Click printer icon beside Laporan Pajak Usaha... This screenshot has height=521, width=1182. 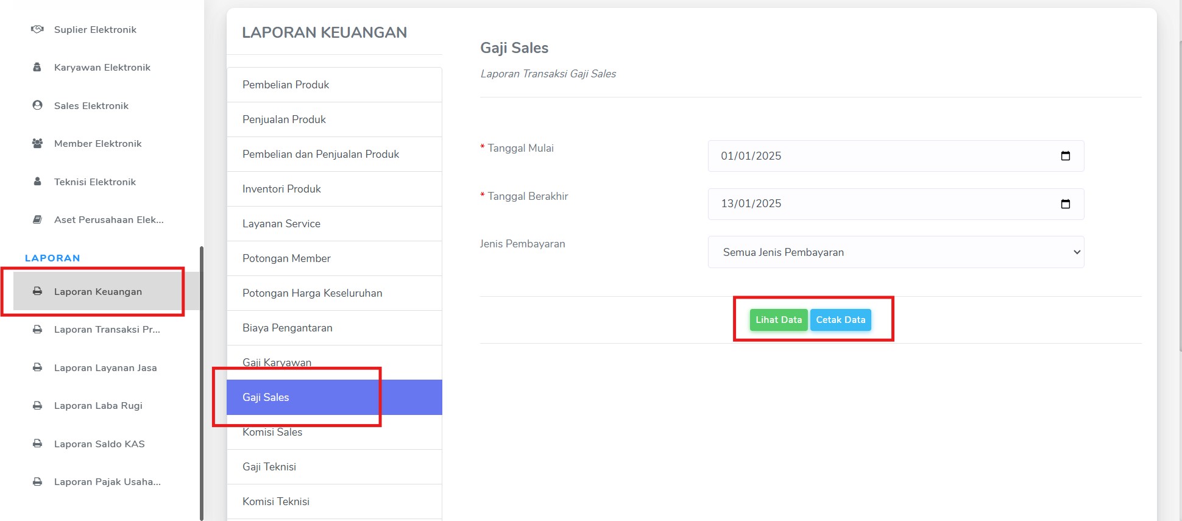pos(37,481)
